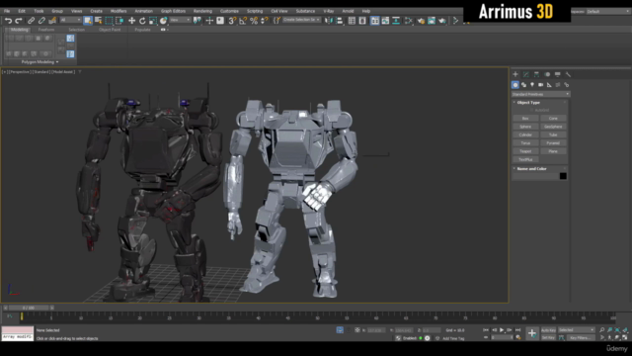Click the Play Animation button
This screenshot has height=356, width=632.
pos(502,330)
